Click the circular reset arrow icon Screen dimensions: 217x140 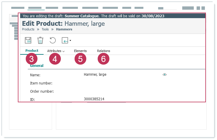pyautogui.click(x=53, y=40)
